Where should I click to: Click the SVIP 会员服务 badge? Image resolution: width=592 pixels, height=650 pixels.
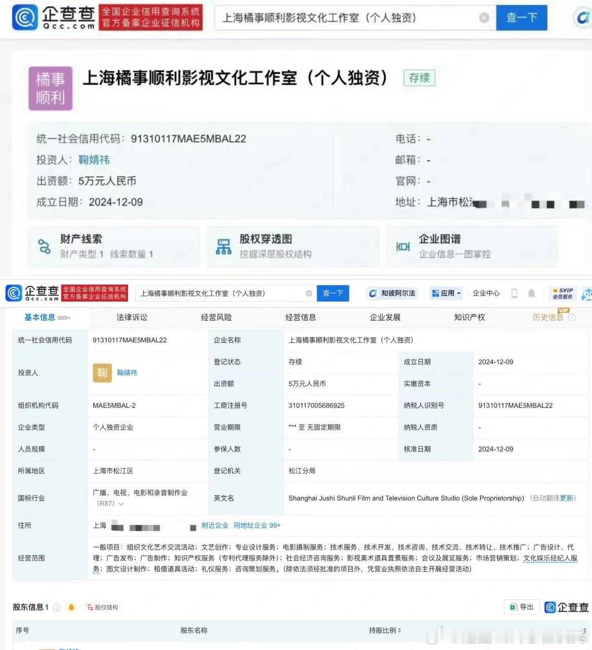click(563, 293)
